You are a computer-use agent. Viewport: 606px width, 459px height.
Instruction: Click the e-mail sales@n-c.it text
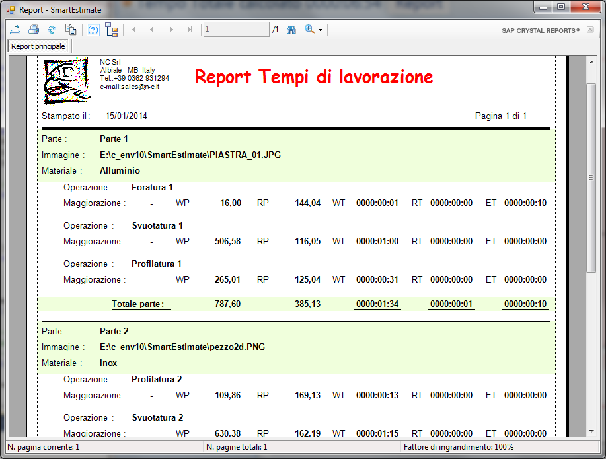[130, 87]
